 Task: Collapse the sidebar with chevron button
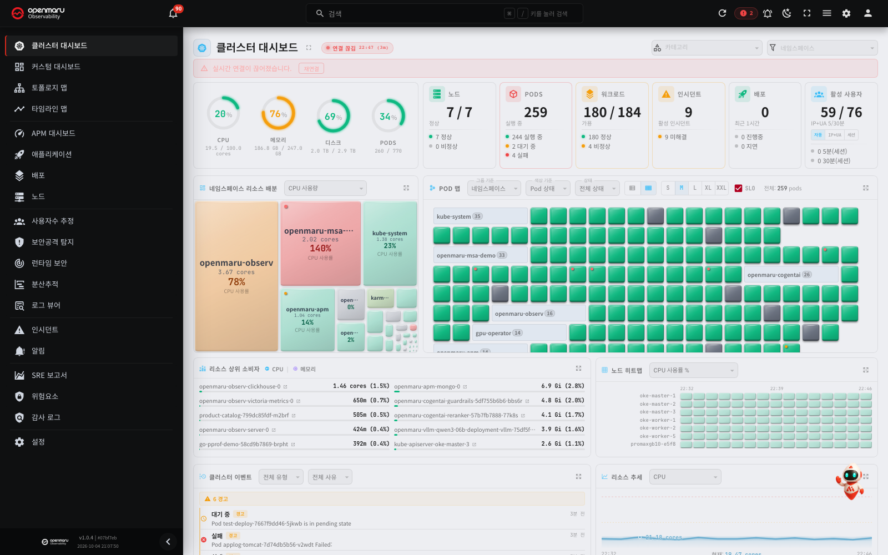tap(168, 541)
